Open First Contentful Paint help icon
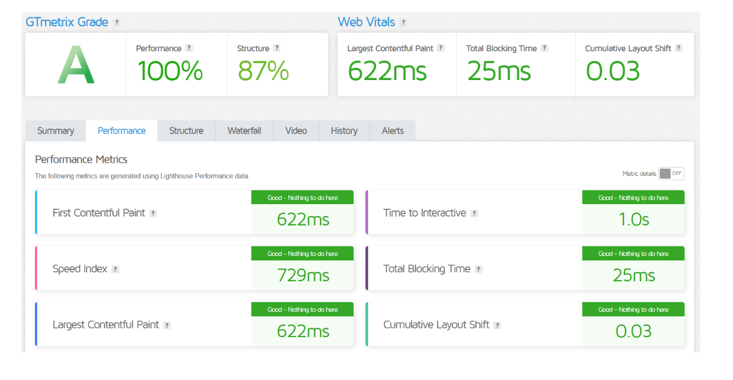The width and height of the screenshot is (733, 380). click(x=153, y=214)
